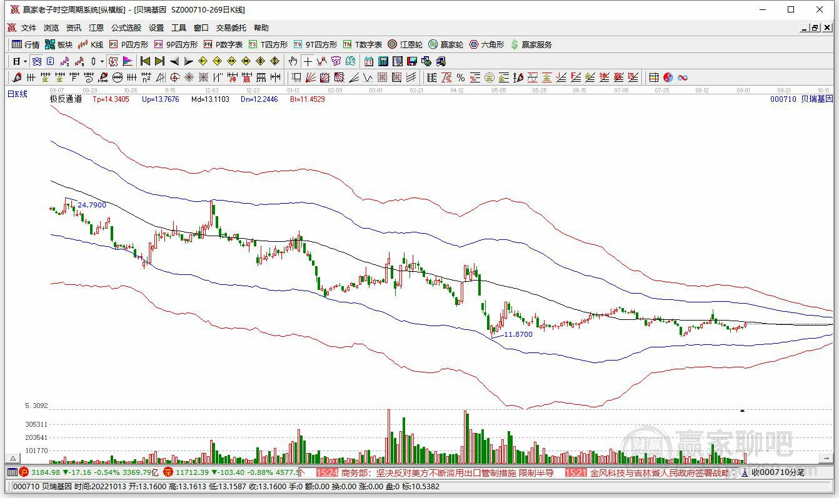Open the 工具 menu
Viewport: 839px width, 498px height.
(x=179, y=28)
